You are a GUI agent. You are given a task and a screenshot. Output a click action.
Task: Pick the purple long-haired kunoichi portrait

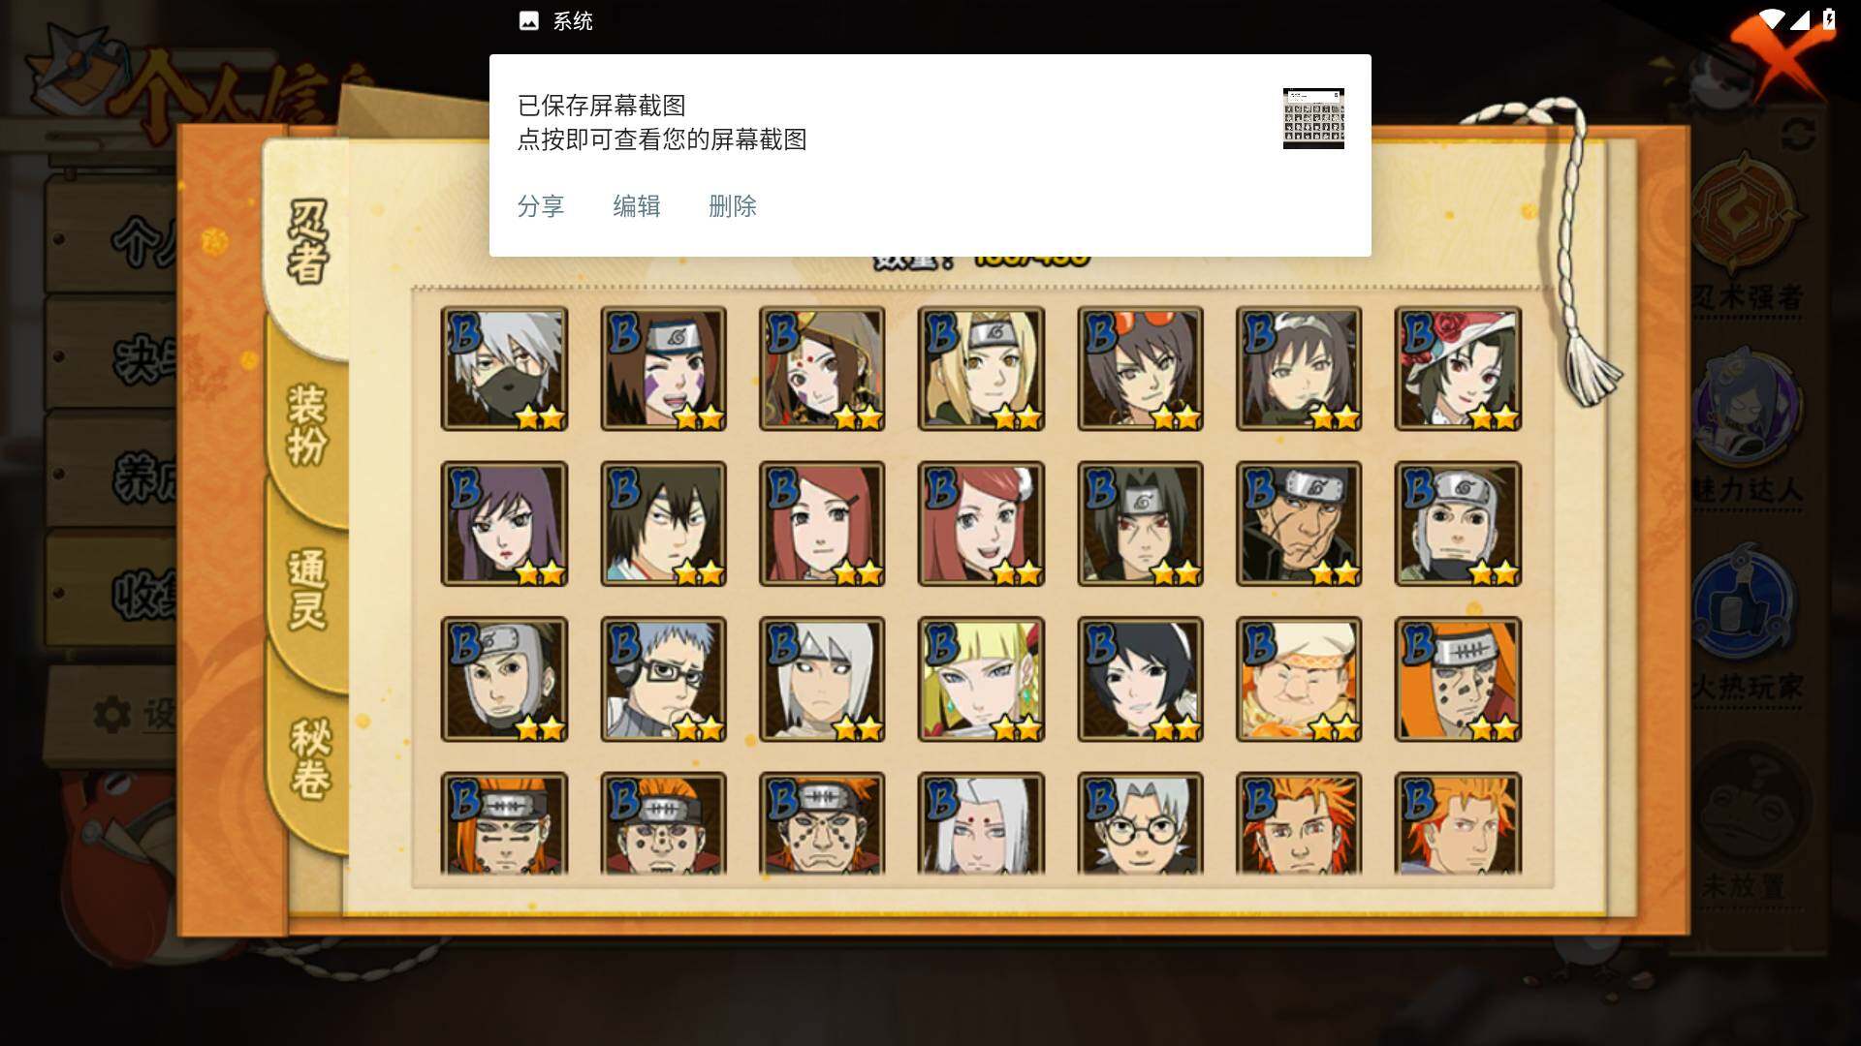(x=504, y=524)
